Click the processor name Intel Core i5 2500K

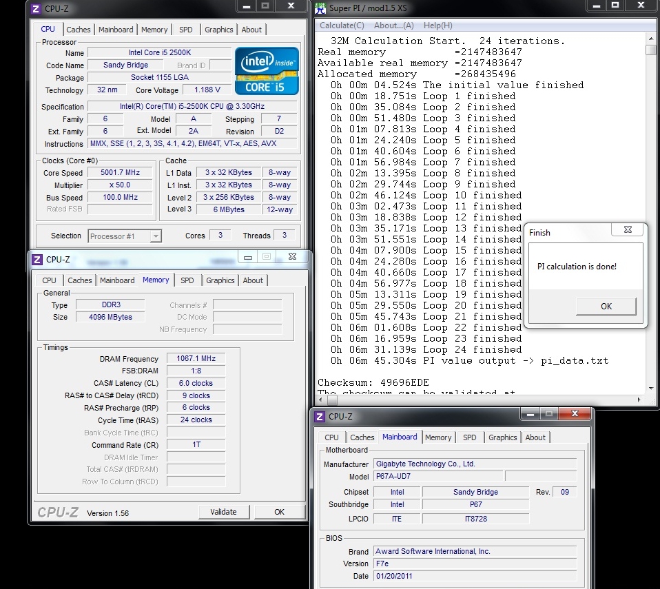coord(160,52)
